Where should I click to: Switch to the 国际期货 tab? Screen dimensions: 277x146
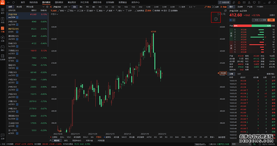[59, 2]
